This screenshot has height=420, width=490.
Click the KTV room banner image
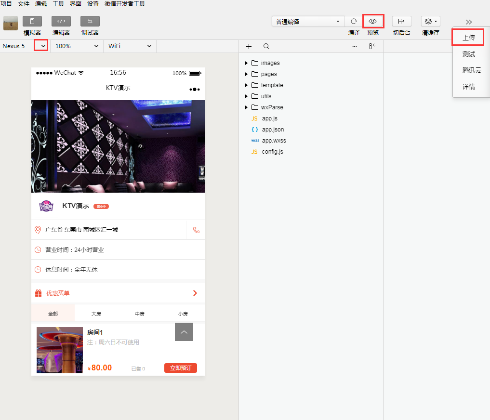[x=118, y=146]
